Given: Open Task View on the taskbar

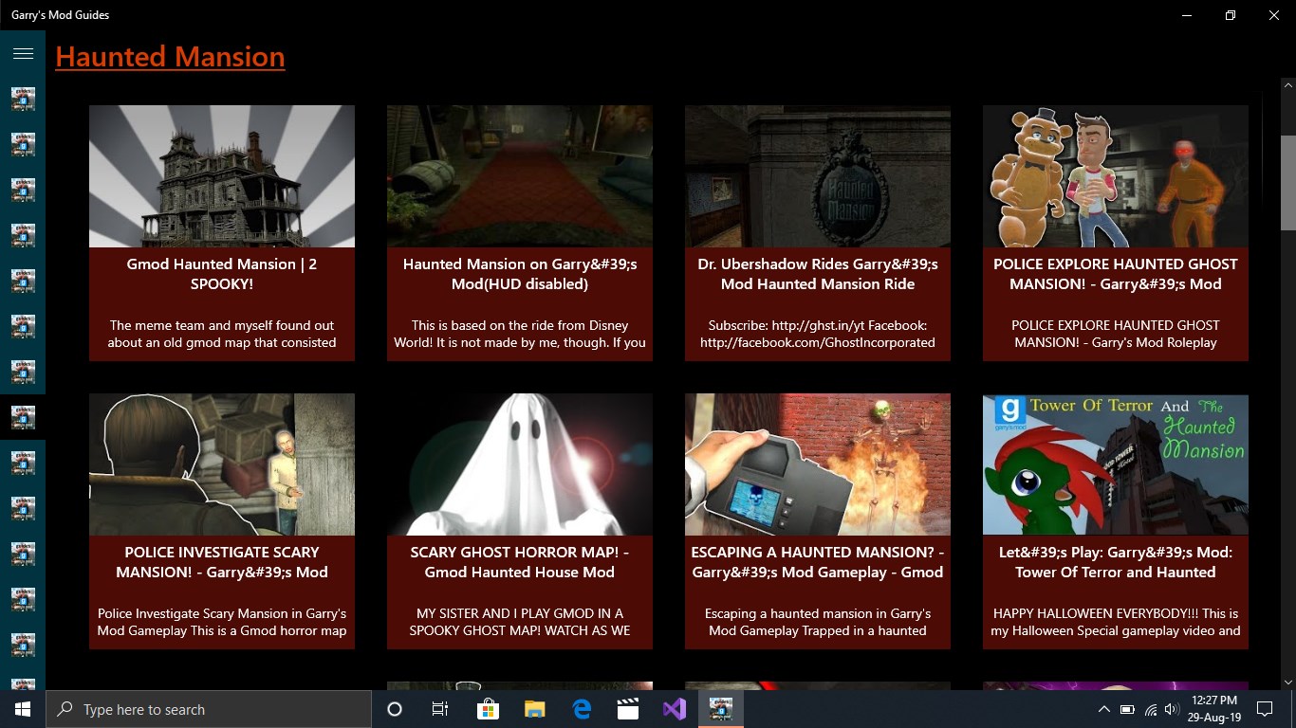Looking at the screenshot, I should tap(440, 709).
